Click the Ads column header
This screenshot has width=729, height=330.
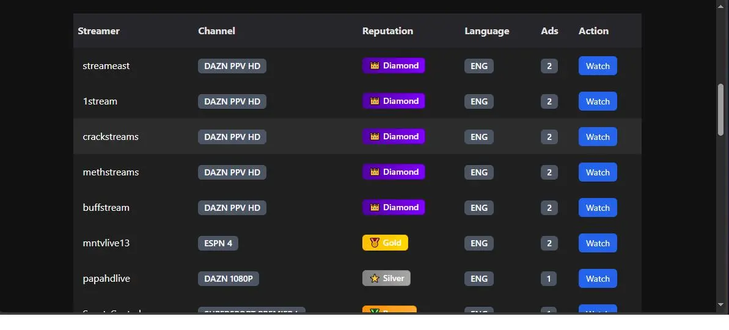coord(549,31)
